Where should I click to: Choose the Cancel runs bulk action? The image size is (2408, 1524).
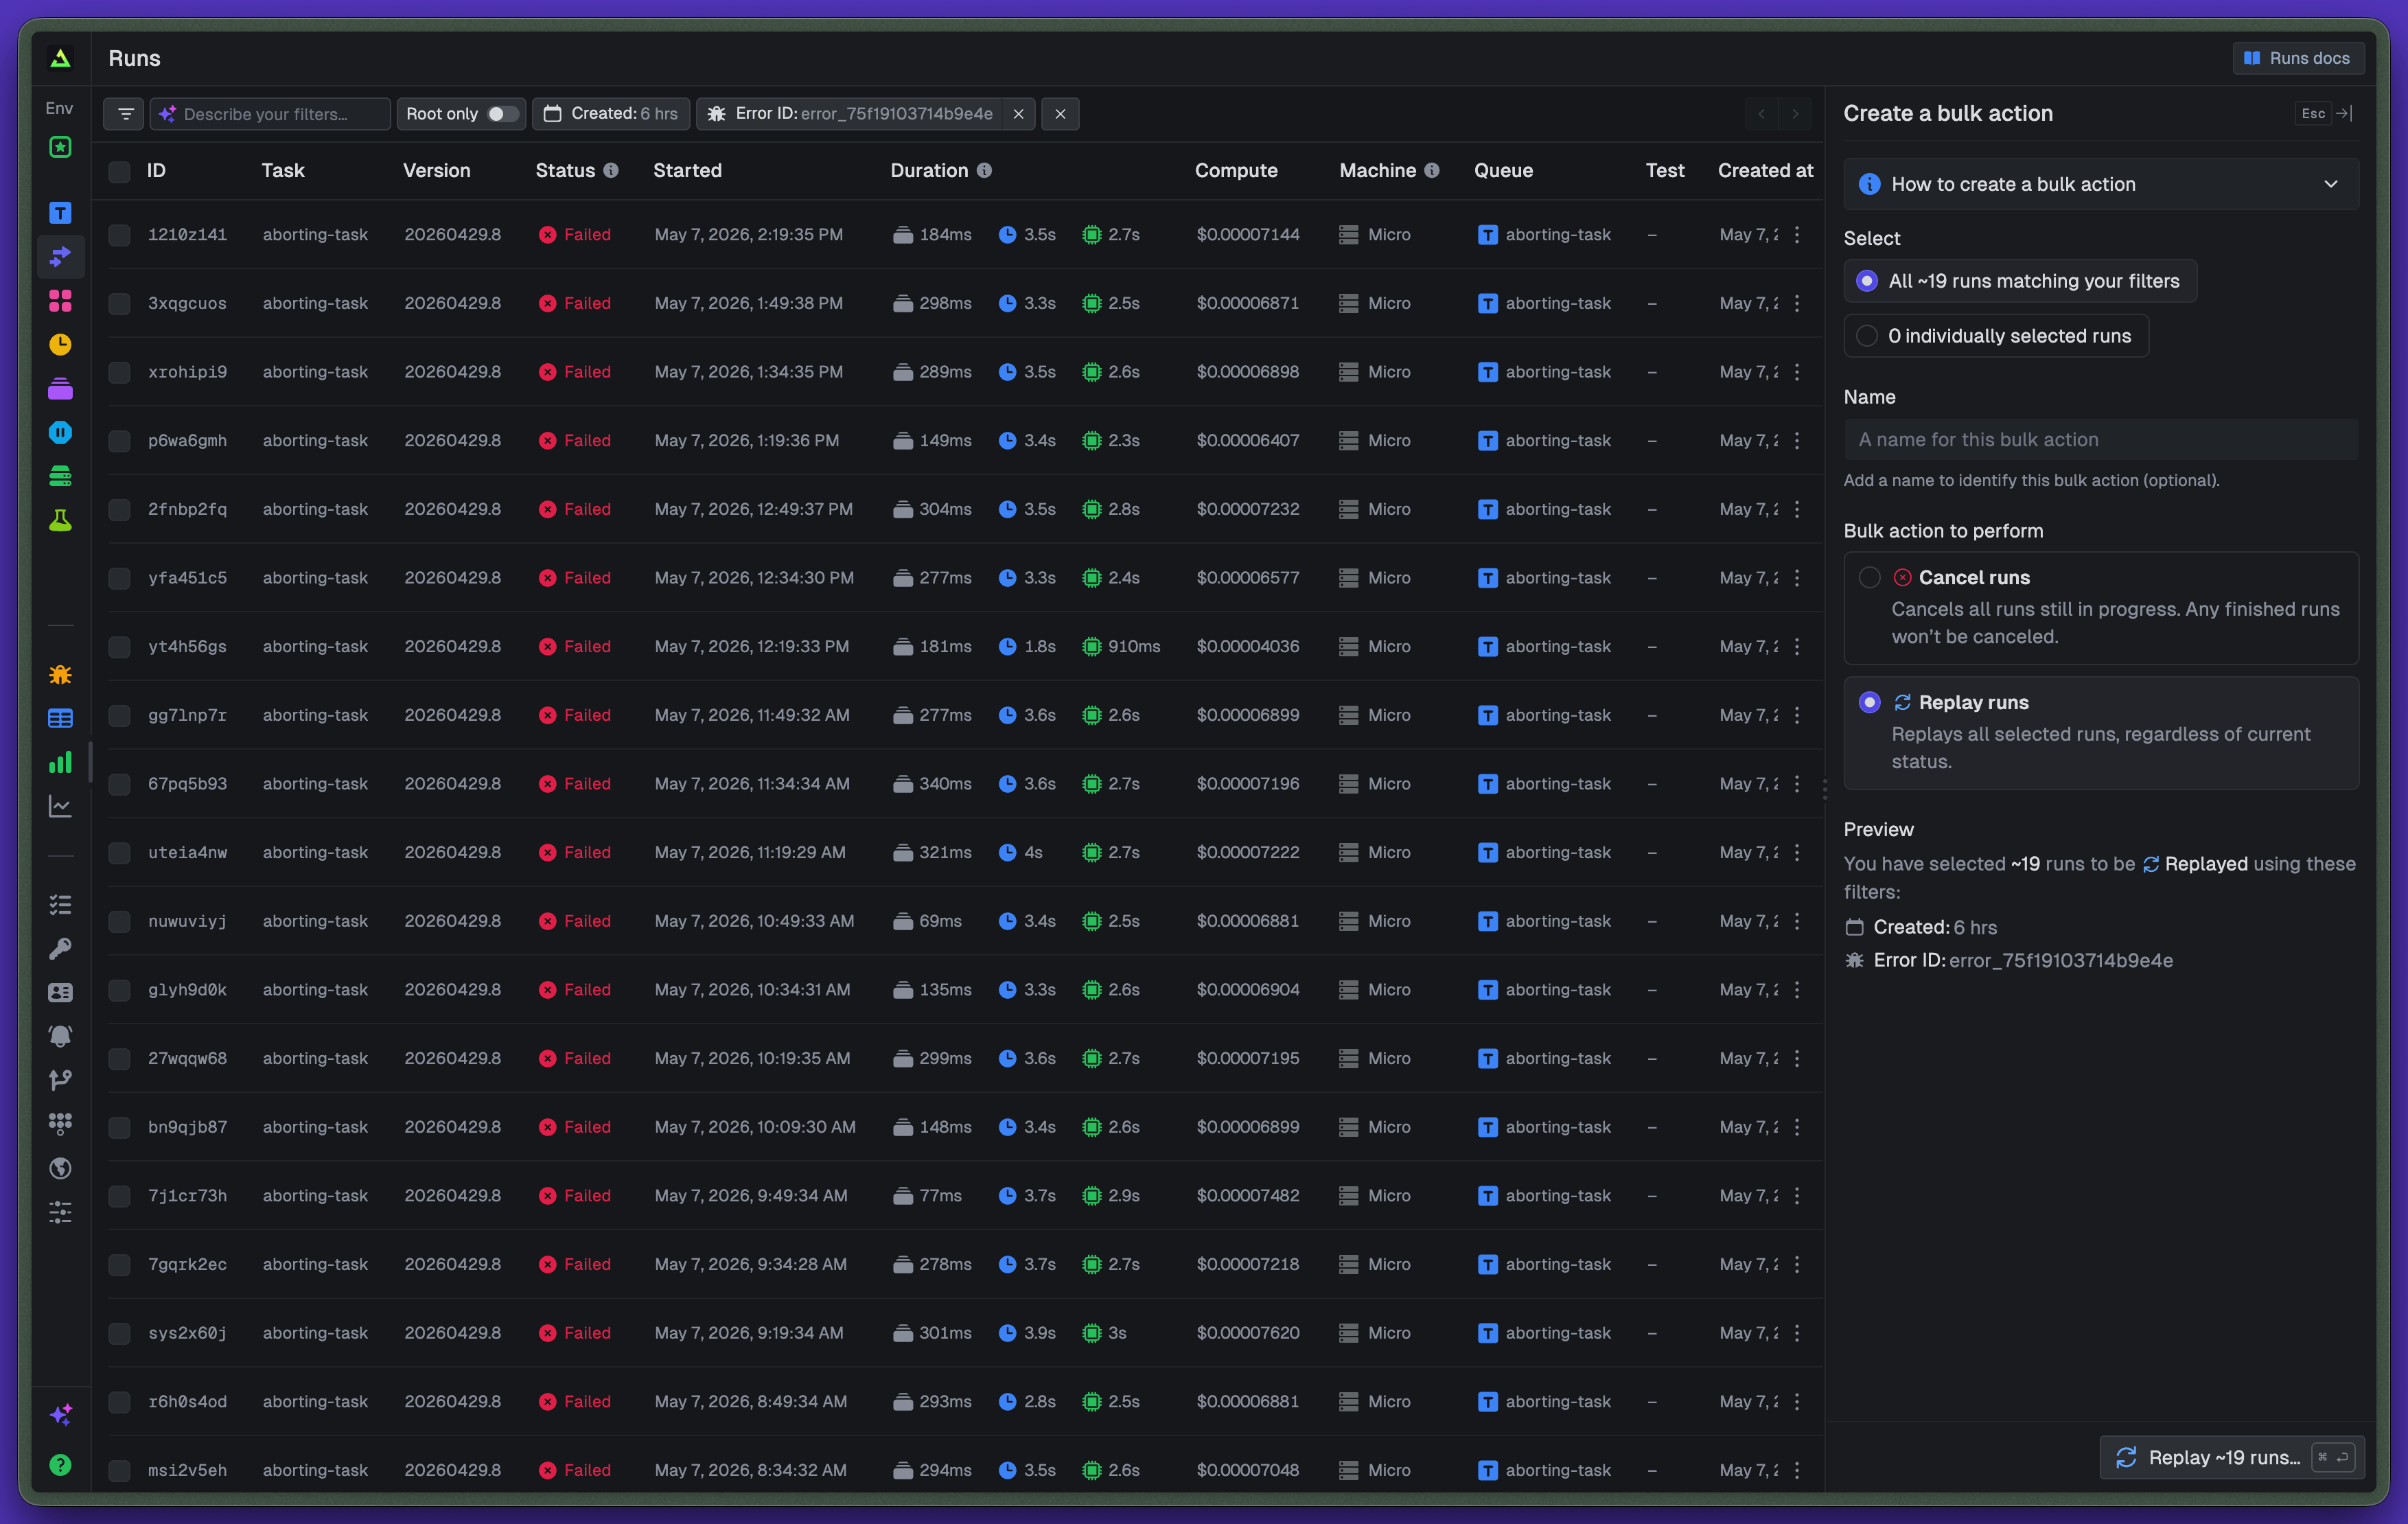click(2101, 607)
